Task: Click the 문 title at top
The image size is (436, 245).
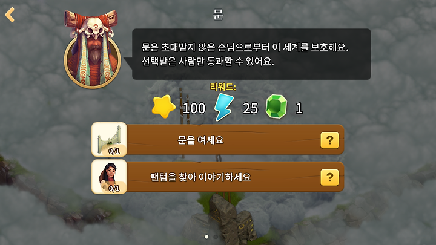Action: tap(218, 14)
